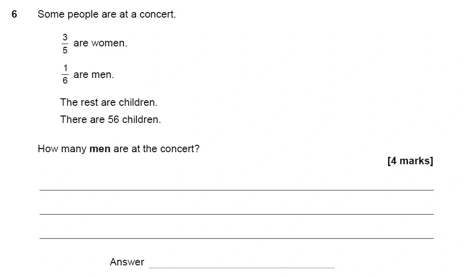Click the third blank working line
Viewport: 464px width, 277px height.
point(237,238)
